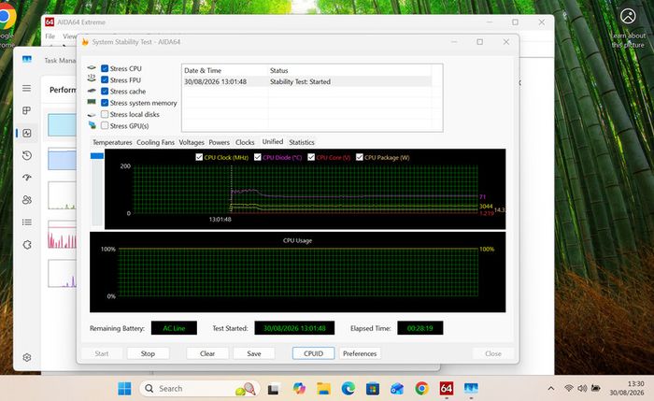This screenshot has height=401, width=654.
Task: Click the local disks drive icon
Action: click(92, 115)
